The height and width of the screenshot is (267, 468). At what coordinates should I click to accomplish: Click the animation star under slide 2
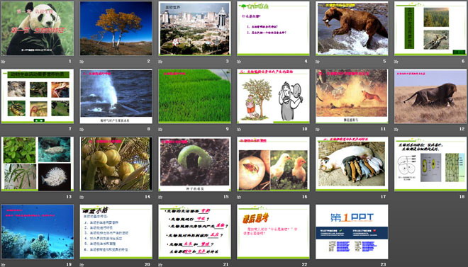[x=82, y=62]
